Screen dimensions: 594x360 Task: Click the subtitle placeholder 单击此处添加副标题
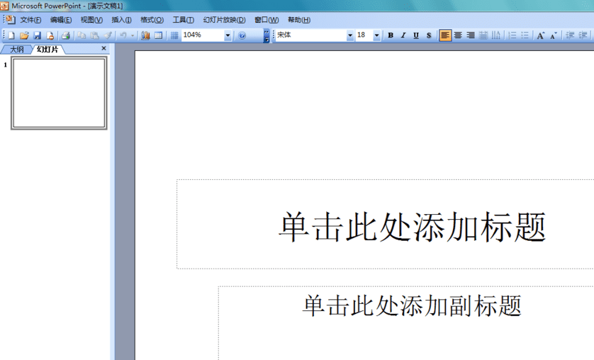412,306
